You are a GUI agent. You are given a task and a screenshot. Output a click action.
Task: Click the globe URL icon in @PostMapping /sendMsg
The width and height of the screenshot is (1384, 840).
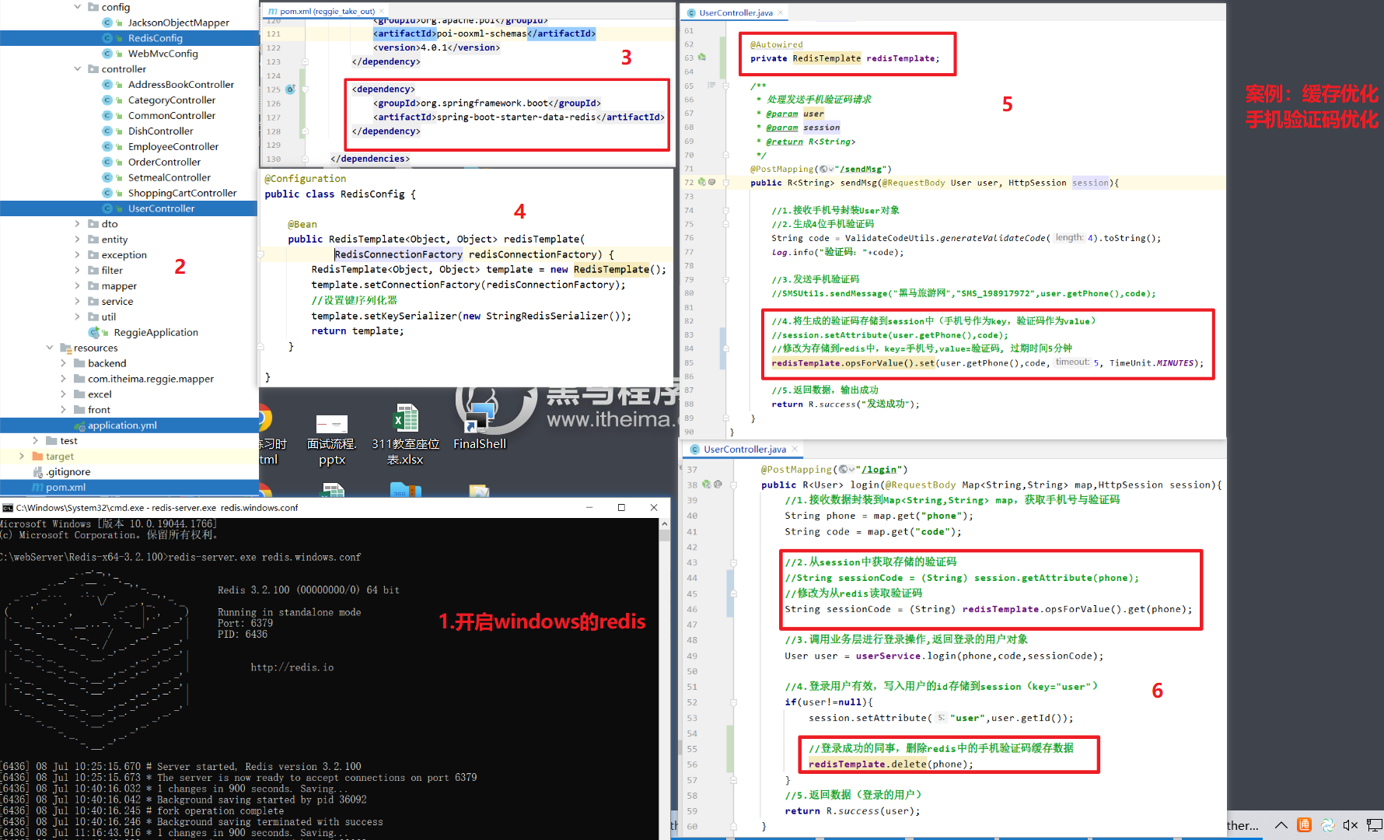coord(825,169)
